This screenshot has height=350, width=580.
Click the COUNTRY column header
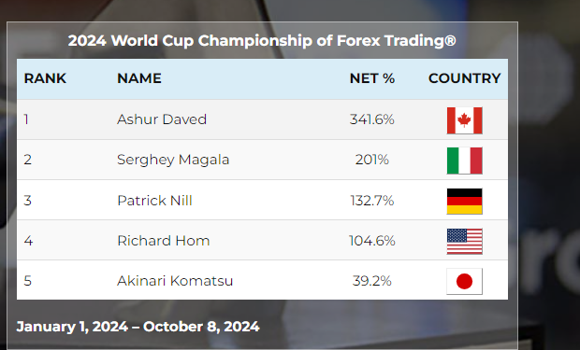(x=465, y=78)
